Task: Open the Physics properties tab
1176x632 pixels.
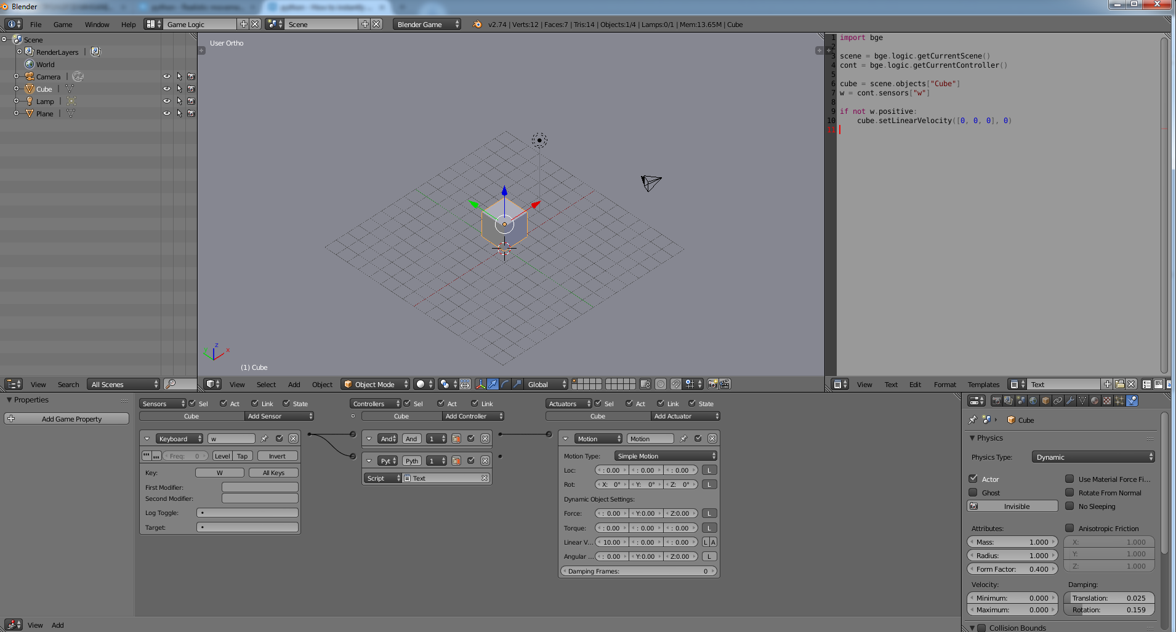Action: (1132, 401)
